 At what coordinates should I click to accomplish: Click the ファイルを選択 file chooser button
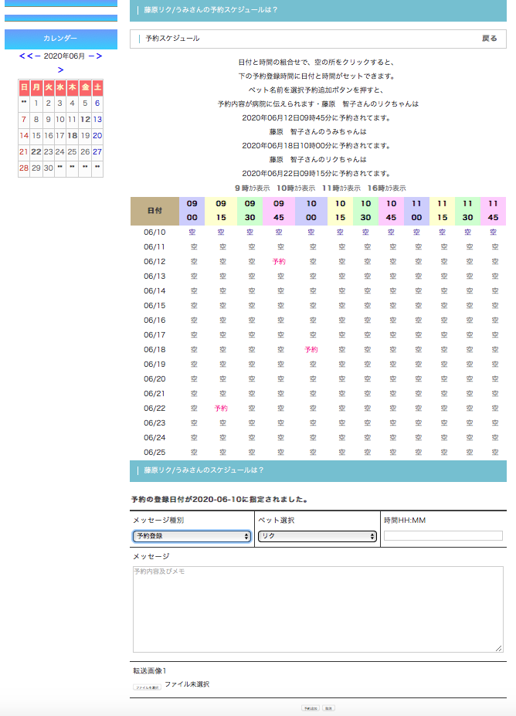(x=147, y=687)
